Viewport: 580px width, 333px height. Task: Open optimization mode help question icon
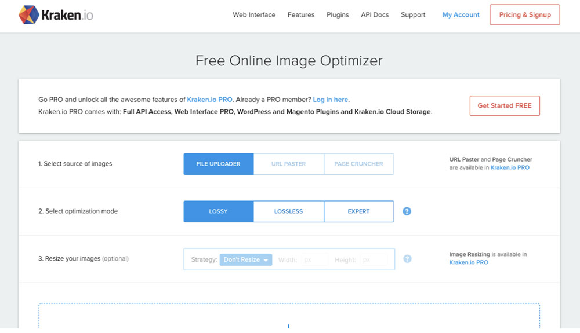tap(407, 211)
